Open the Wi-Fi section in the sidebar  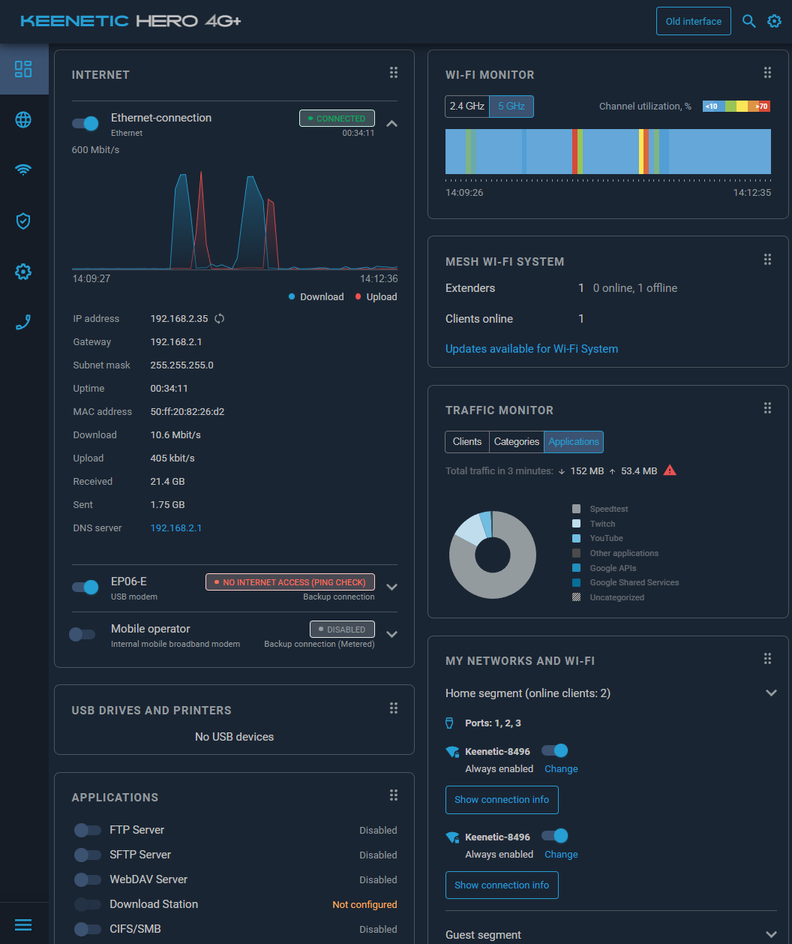click(23, 170)
